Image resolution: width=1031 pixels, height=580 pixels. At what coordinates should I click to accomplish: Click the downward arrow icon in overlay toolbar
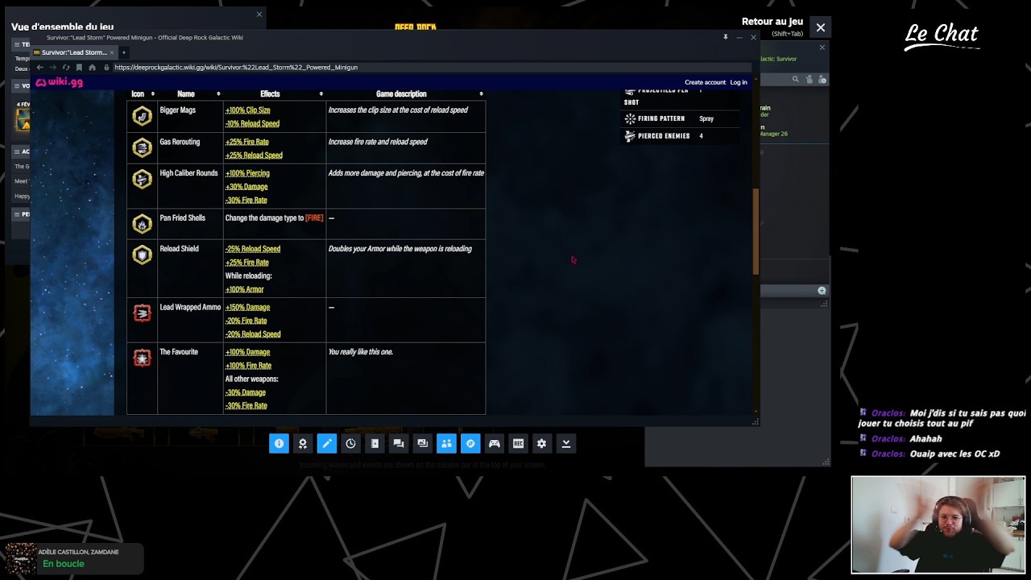566,443
